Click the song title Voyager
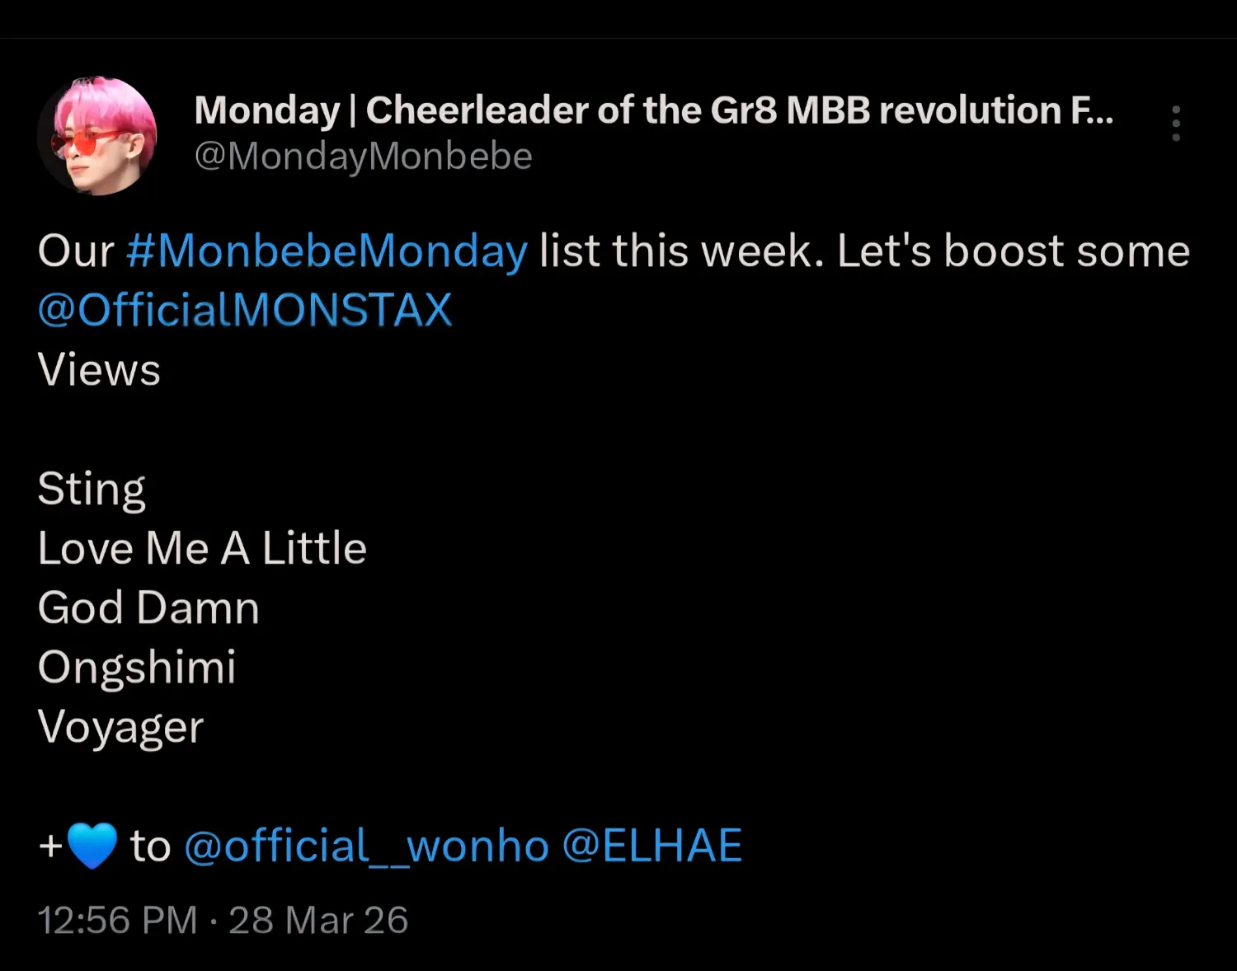The height and width of the screenshot is (971, 1237). pos(120,726)
